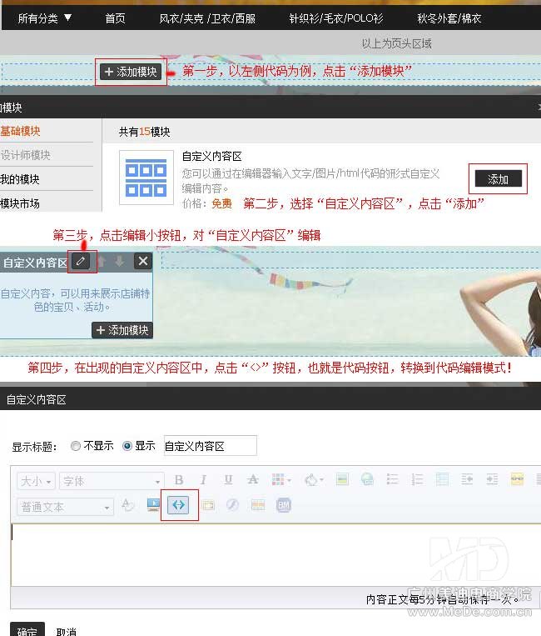The width and height of the screenshot is (541, 636).
Task: Click the yellow frame icon after code button
Action: pyautogui.click(x=208, y=505)
